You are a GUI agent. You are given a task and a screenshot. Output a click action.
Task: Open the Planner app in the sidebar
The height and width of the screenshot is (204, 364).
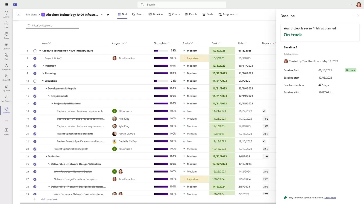(x=6, y=110)
